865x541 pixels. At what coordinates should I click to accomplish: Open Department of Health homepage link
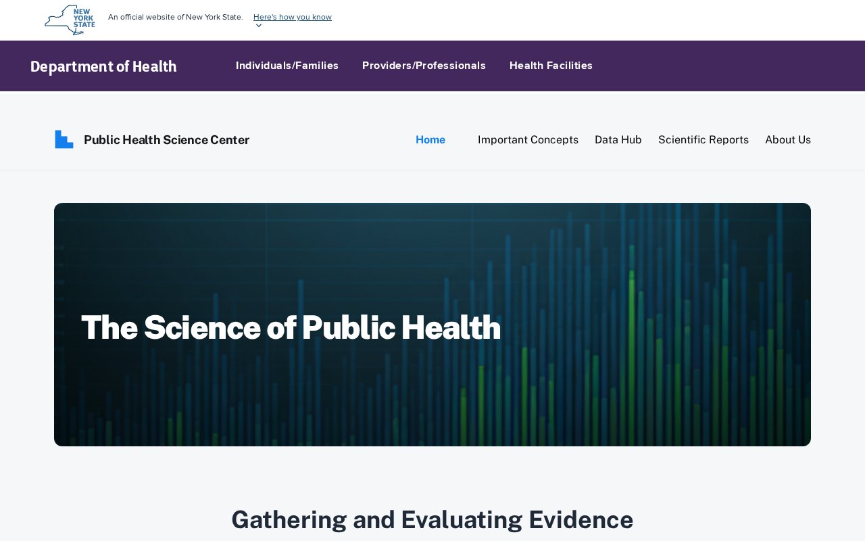pos(103,66)
